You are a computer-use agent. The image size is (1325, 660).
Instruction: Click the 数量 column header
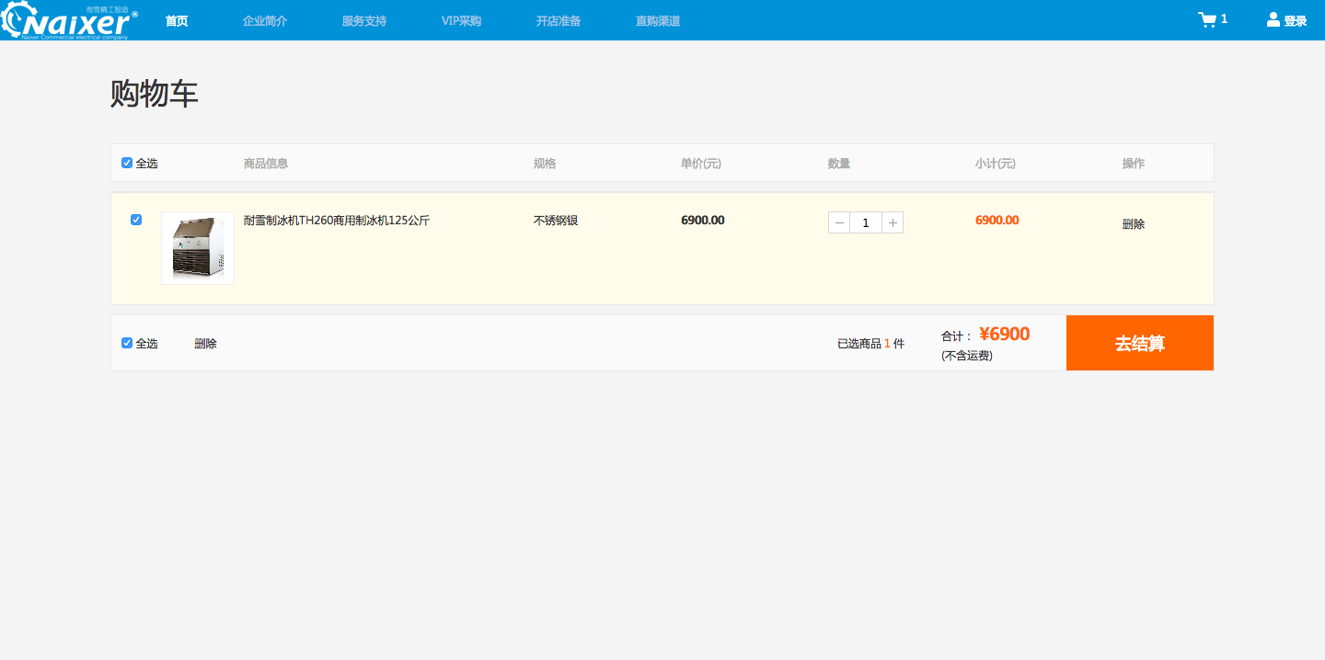(x=839, y=164)
